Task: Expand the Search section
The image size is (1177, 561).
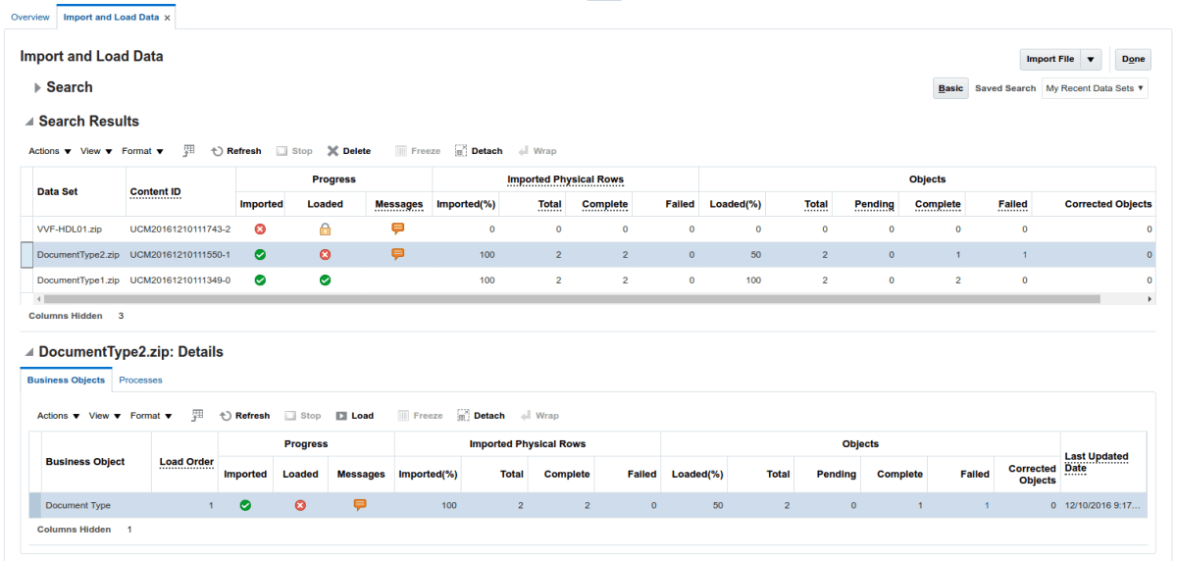Action: (x=37, y=87)
